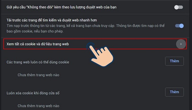Viewport: 192px width, 110px height.
Task: Click "Chưa thêm trang web nào" under clear-on-close list
Action: (38, 106)
